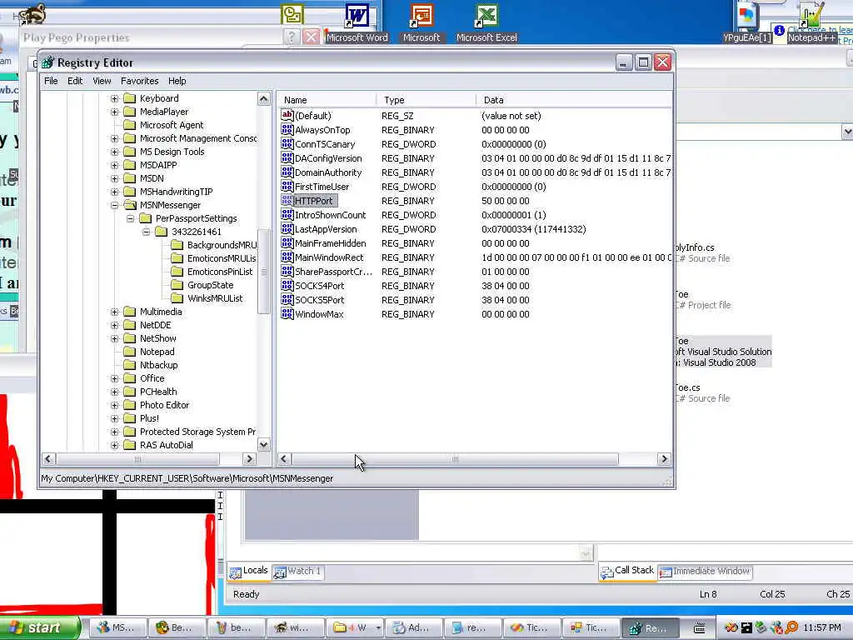Click the open MSNMessenger folder icon
The width and height of the screenshot is (853, 640).
click(x=129, y=205)
